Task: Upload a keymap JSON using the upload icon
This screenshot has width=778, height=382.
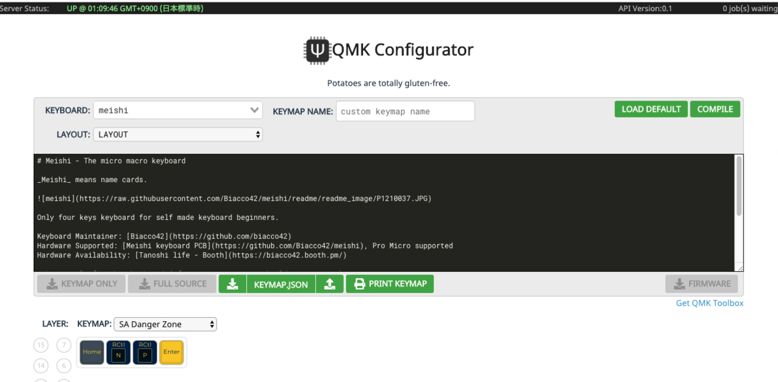Action: click(329, 284)
